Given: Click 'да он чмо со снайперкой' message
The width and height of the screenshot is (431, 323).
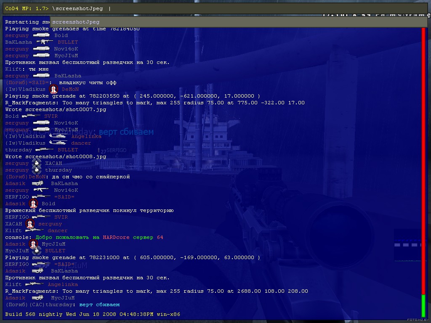Looking at the screenshot, I should (x=91, y=177).
